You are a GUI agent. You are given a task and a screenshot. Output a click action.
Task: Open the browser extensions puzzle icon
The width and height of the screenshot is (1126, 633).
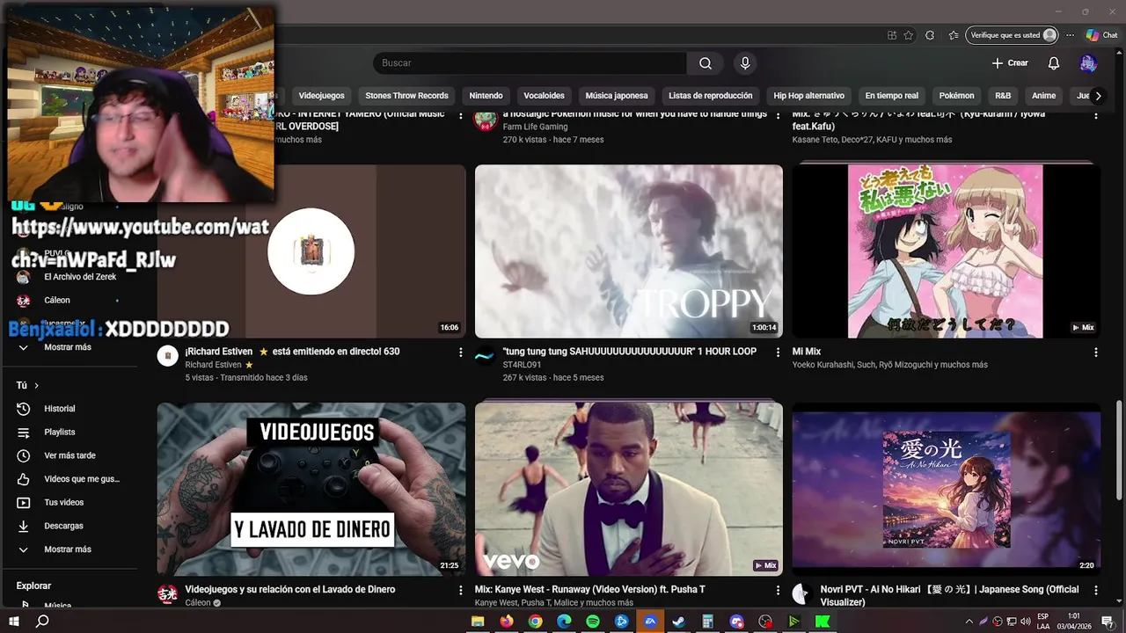point(930,35)
